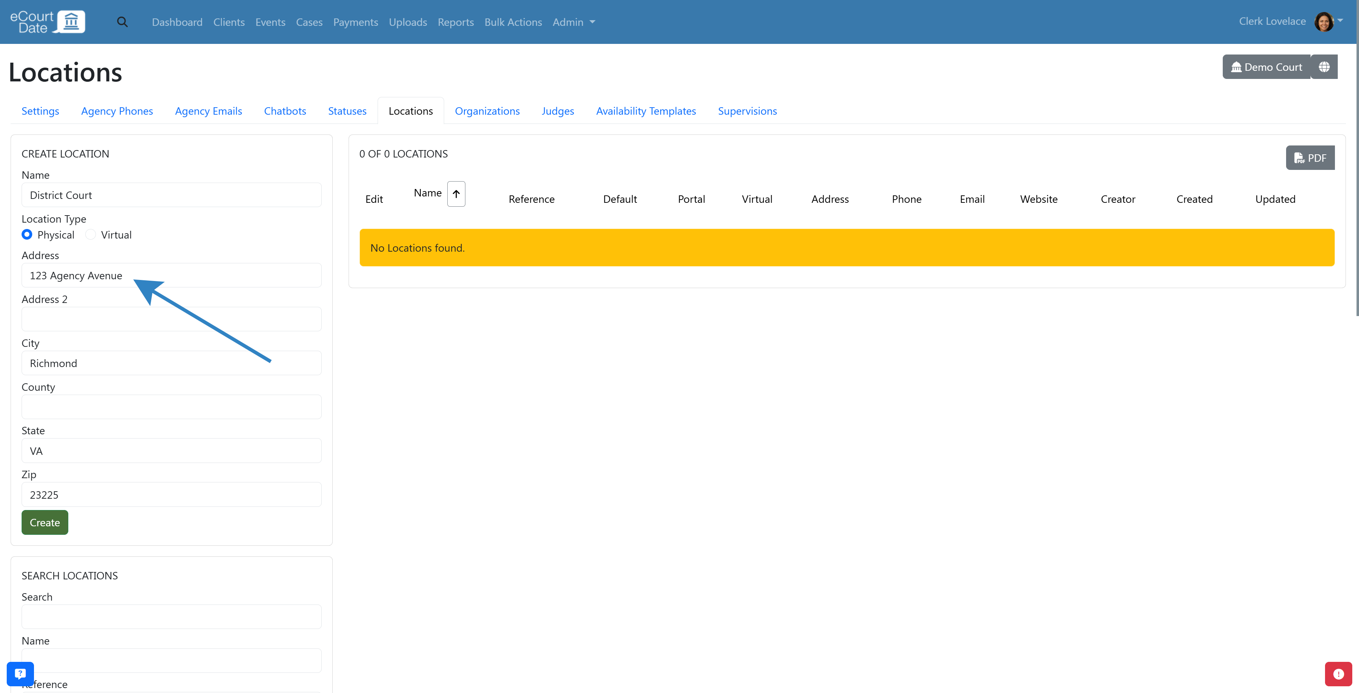This screenshot has height=693, width=1359.
Task: Click the Name field under Search Locations
Action: tap(171, 661)
